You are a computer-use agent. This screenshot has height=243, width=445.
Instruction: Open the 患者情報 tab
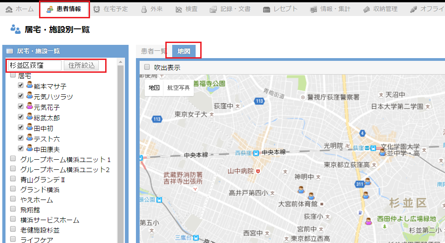[x=64, y=9]
